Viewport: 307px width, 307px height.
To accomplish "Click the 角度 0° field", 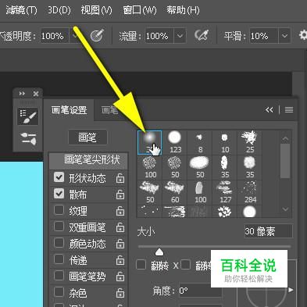I will 200,291.
